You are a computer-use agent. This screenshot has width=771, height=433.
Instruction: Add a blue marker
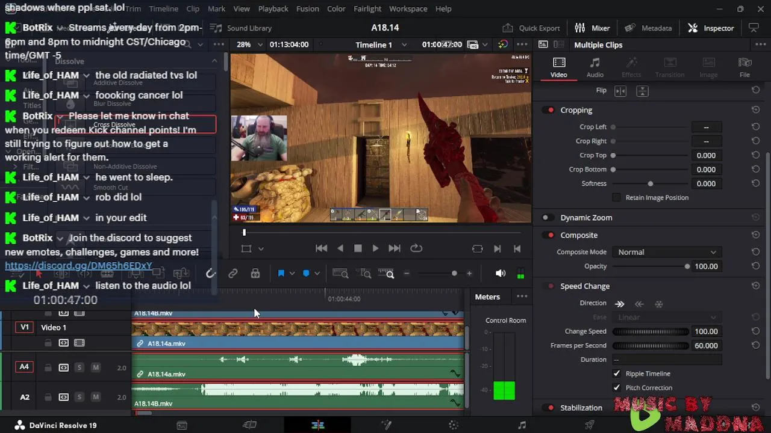[306, 274]
